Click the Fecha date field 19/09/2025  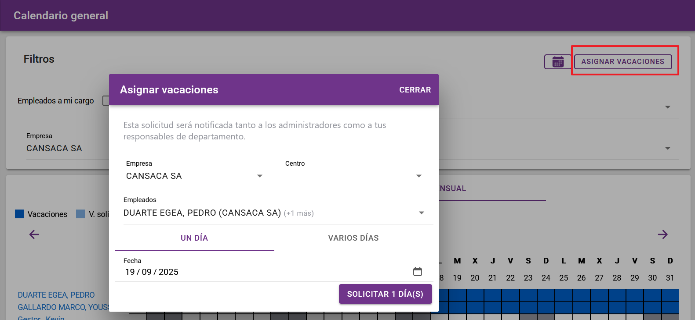[264, 272]
